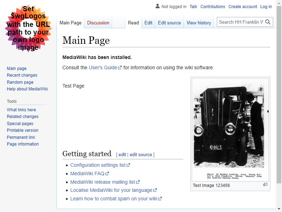The image size is (282, 212).
Task: Click the Getting started heading
Action: (87, 154)
